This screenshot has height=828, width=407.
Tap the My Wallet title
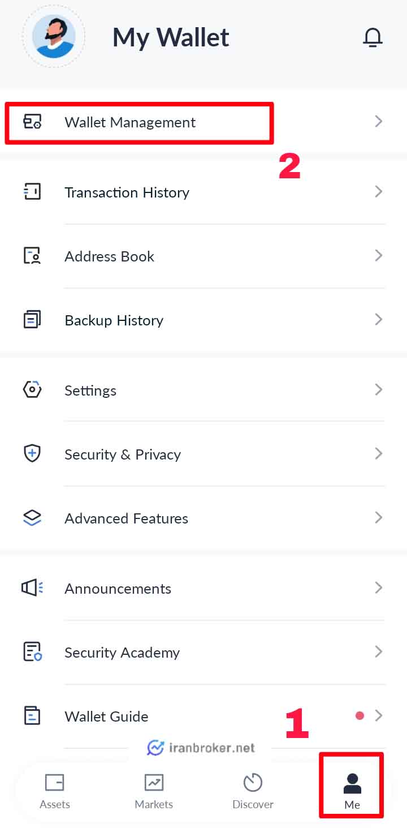(171, 38)
